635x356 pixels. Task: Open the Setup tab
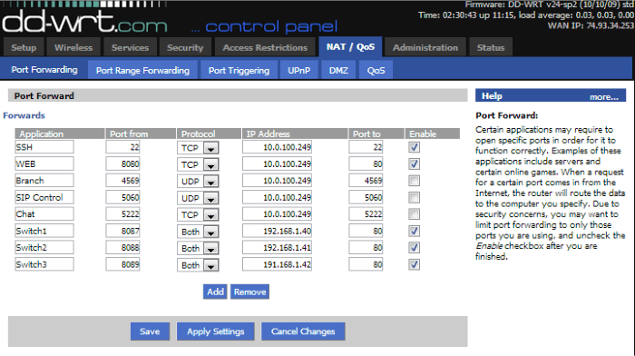[x=24, y=47]
